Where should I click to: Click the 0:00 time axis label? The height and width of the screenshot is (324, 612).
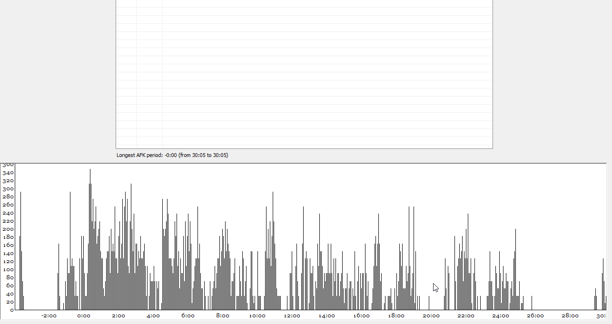click(84, 315)
